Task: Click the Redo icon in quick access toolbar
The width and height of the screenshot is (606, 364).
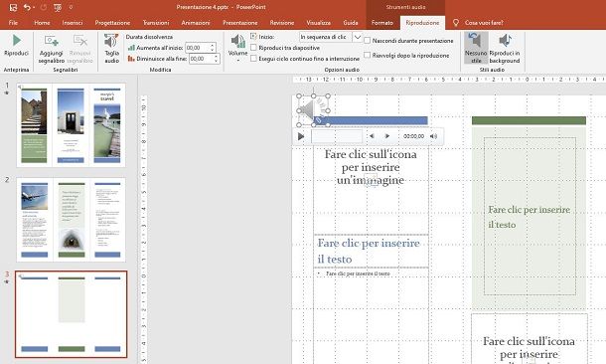Action: tap(44, 7)
